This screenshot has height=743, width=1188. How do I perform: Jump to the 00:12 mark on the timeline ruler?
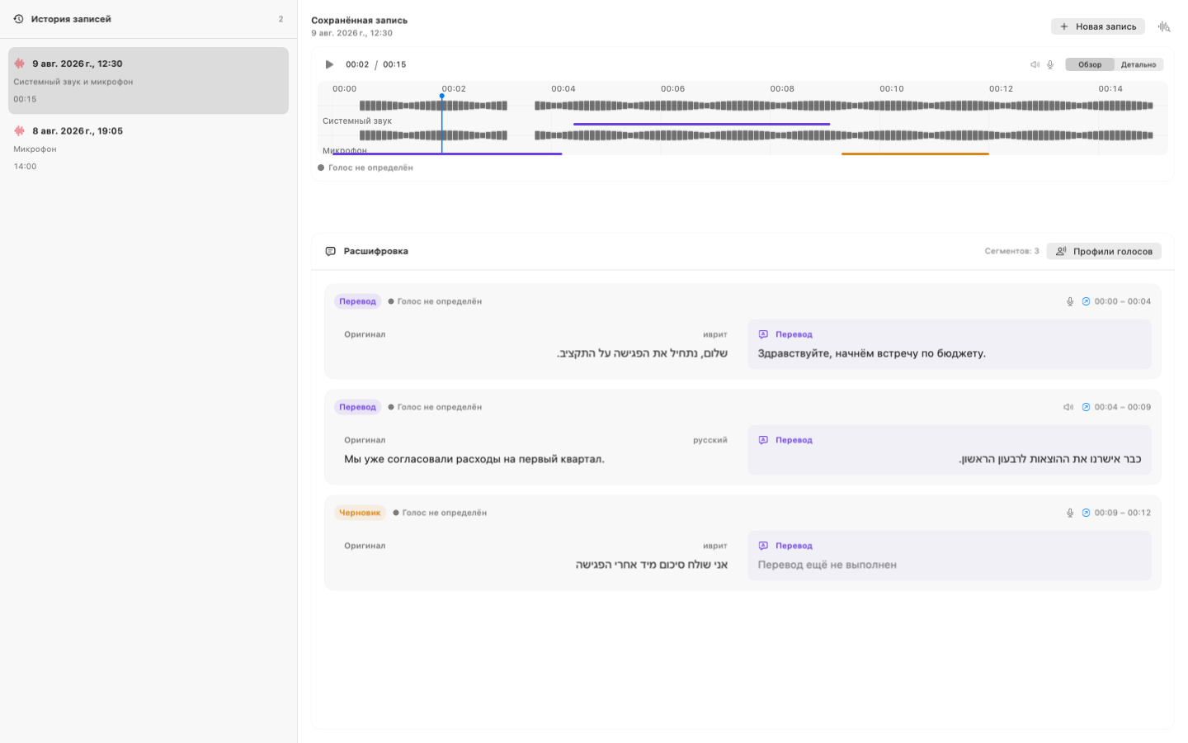point(1001,88)
